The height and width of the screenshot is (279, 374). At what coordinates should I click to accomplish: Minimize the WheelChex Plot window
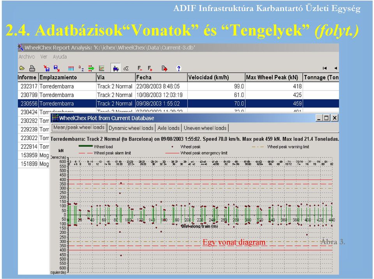pos(319,118)
